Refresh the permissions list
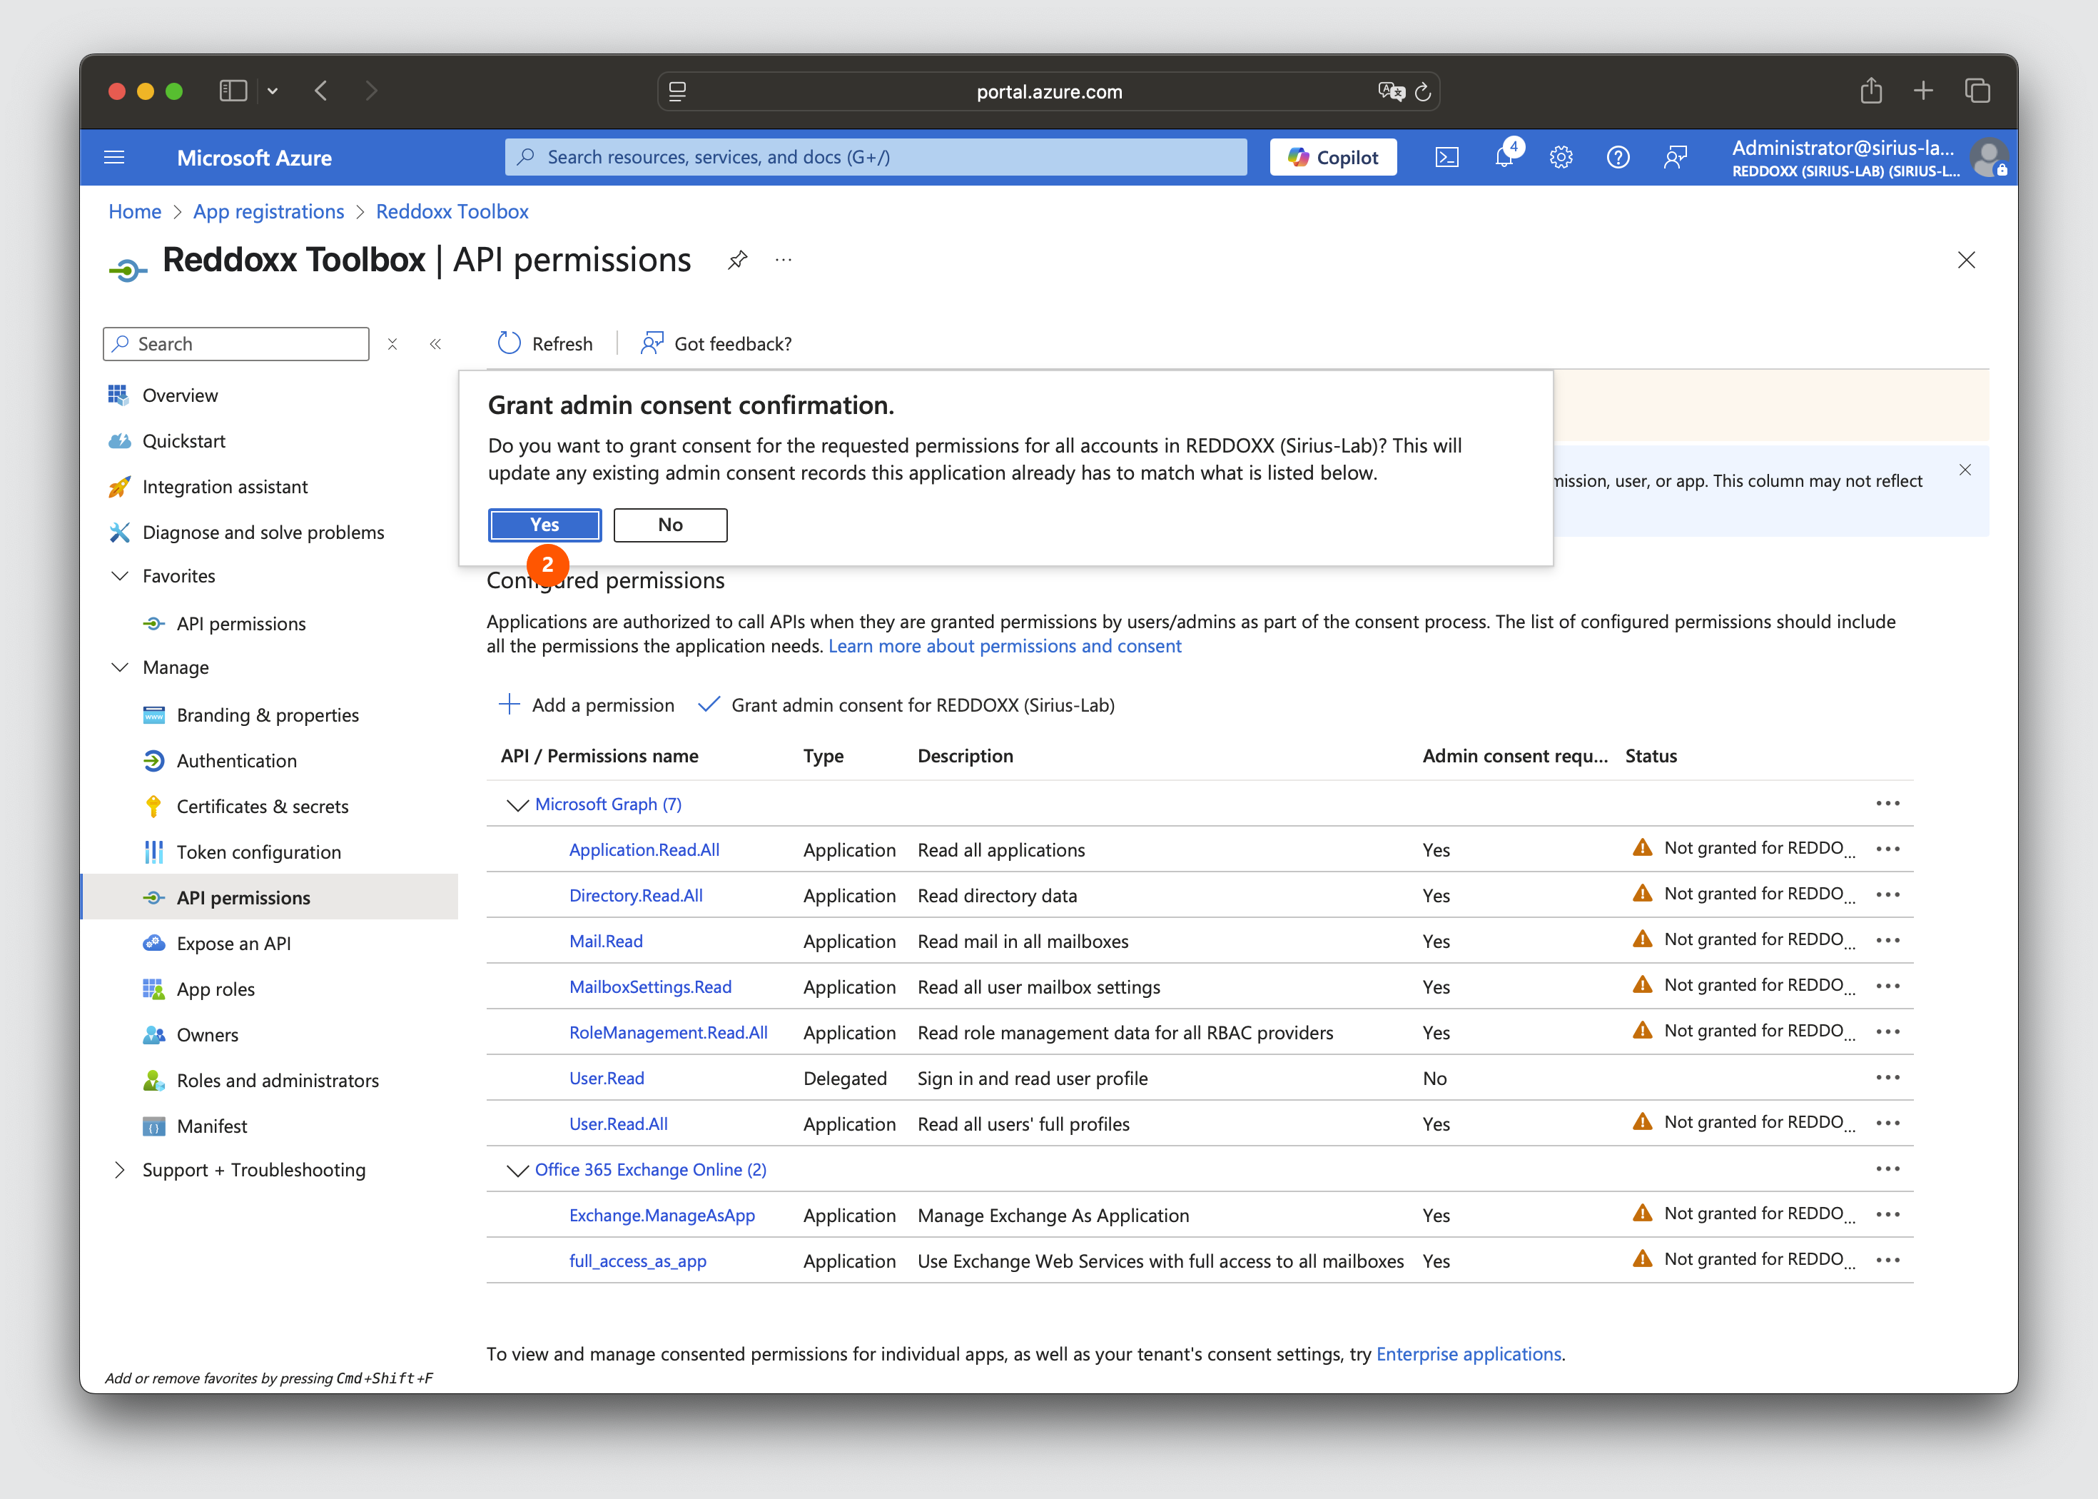Image resolution: width=2098 pixels, height=1499 pixels. (545, 344)
